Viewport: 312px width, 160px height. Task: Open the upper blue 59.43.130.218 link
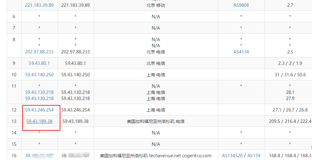(39, 92)
